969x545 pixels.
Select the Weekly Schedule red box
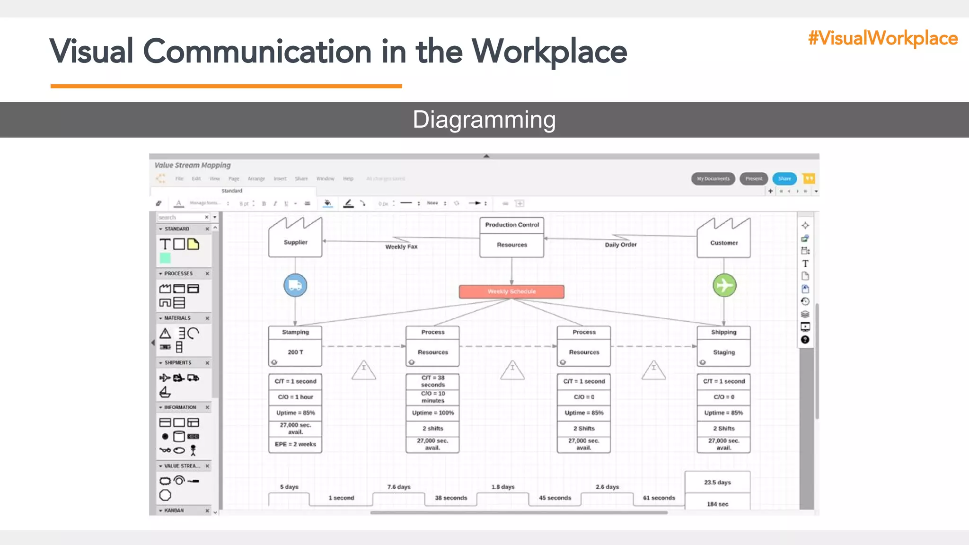(x=511, y=291)
